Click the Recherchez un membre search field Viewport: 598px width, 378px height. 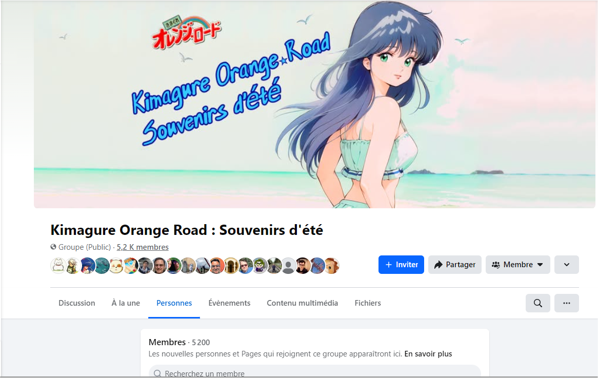pos(314,372)
